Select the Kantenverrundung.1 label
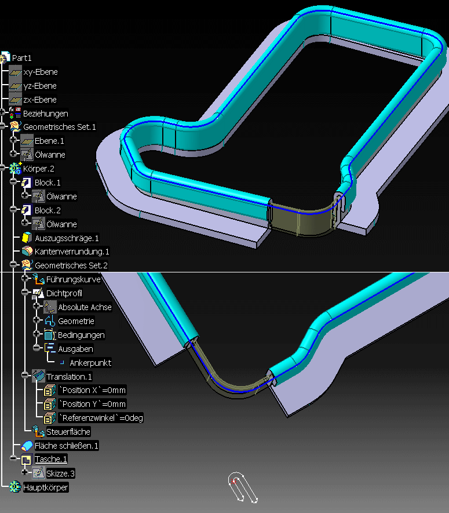Image resolution: width=449 pixels, height=513 pixels. pyautogui.click(x=72, y=252)
